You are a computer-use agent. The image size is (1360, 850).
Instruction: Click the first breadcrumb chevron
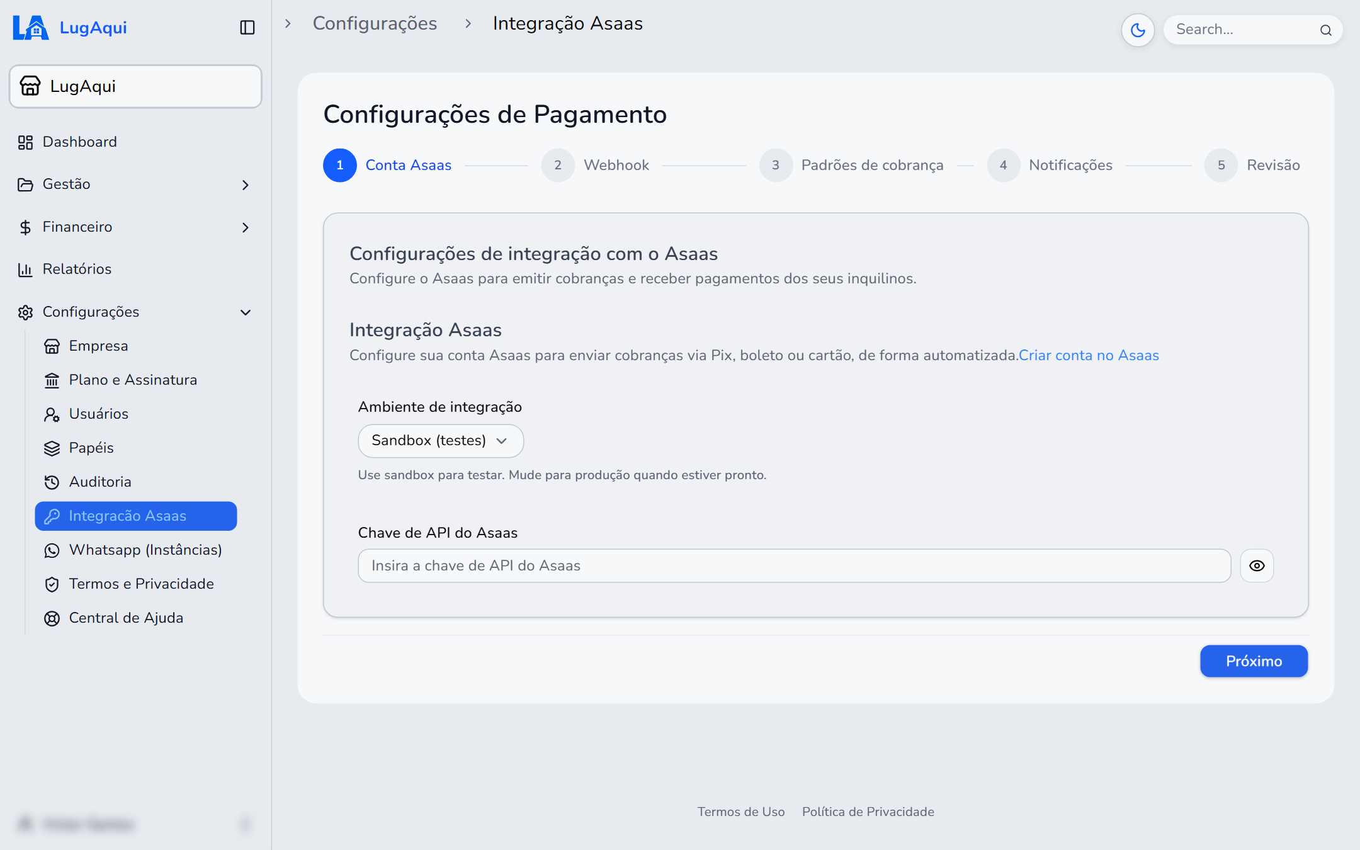coord(288,23)
